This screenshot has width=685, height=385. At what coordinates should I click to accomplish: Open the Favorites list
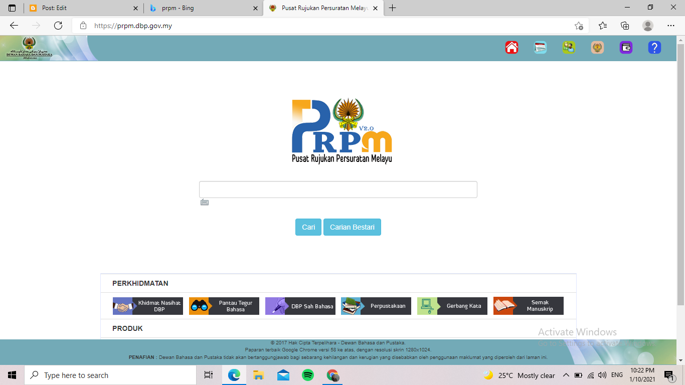(603, 26)
